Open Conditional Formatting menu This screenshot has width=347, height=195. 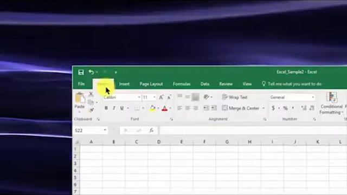point(331,103)
